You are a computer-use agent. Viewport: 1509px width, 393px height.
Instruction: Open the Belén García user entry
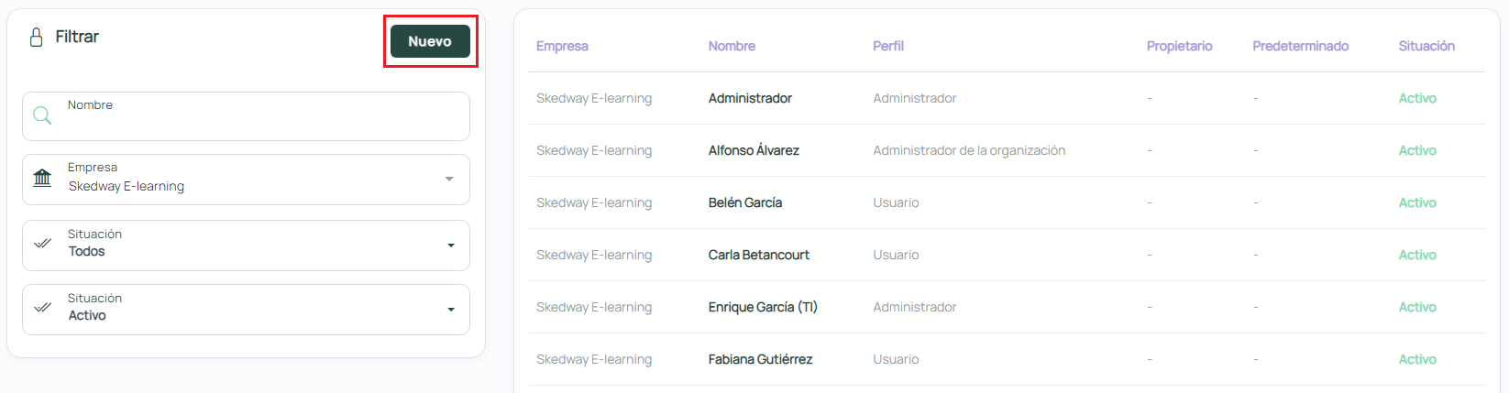744,202
